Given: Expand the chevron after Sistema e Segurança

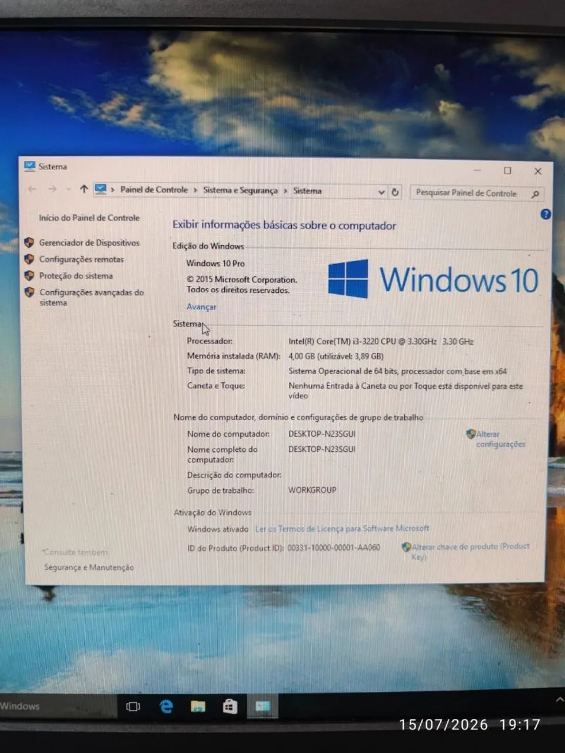Looking at the screenshot, I should point(285,191).
